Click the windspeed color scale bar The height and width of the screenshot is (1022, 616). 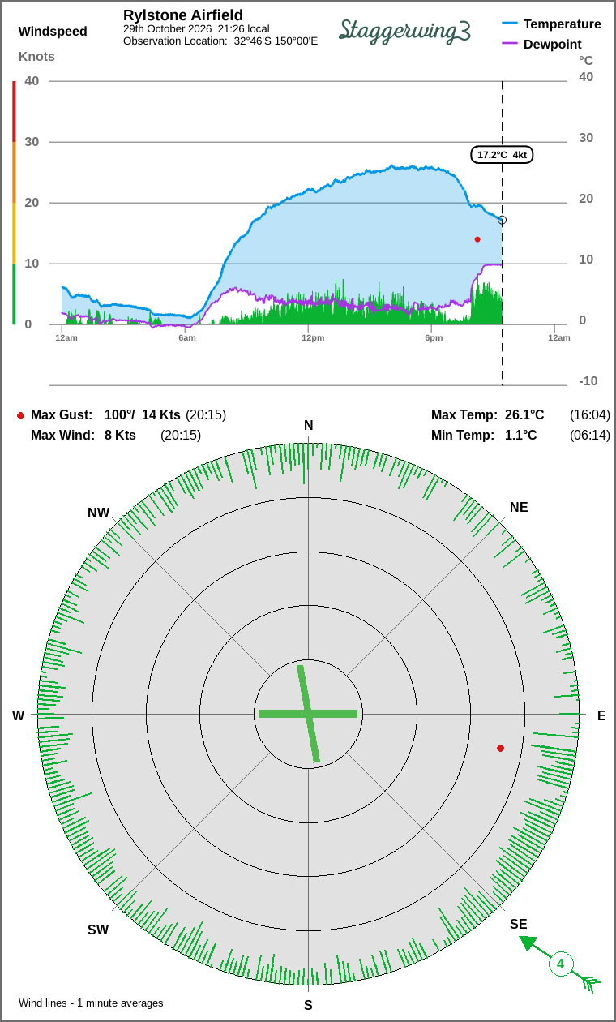click(x=14, y=203)
